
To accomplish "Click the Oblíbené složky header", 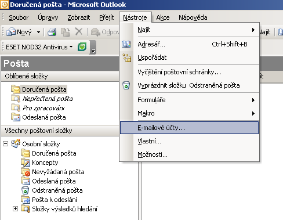I will point(60,76).
